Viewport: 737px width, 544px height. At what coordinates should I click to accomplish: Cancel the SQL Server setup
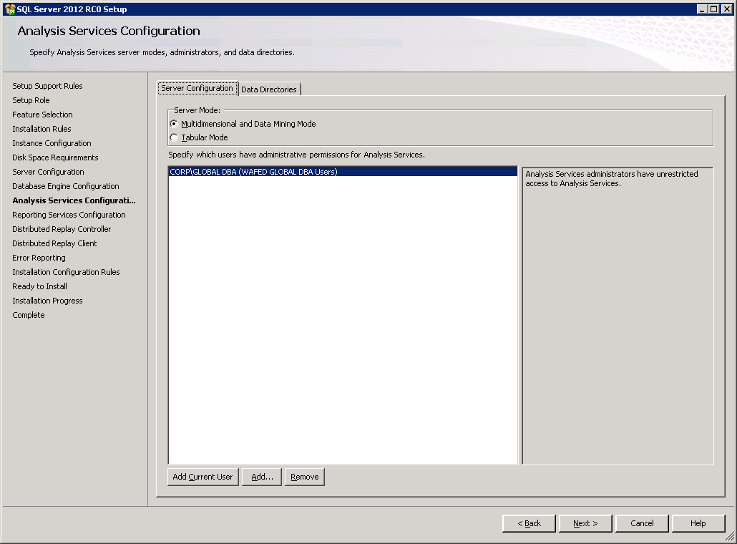642,523
